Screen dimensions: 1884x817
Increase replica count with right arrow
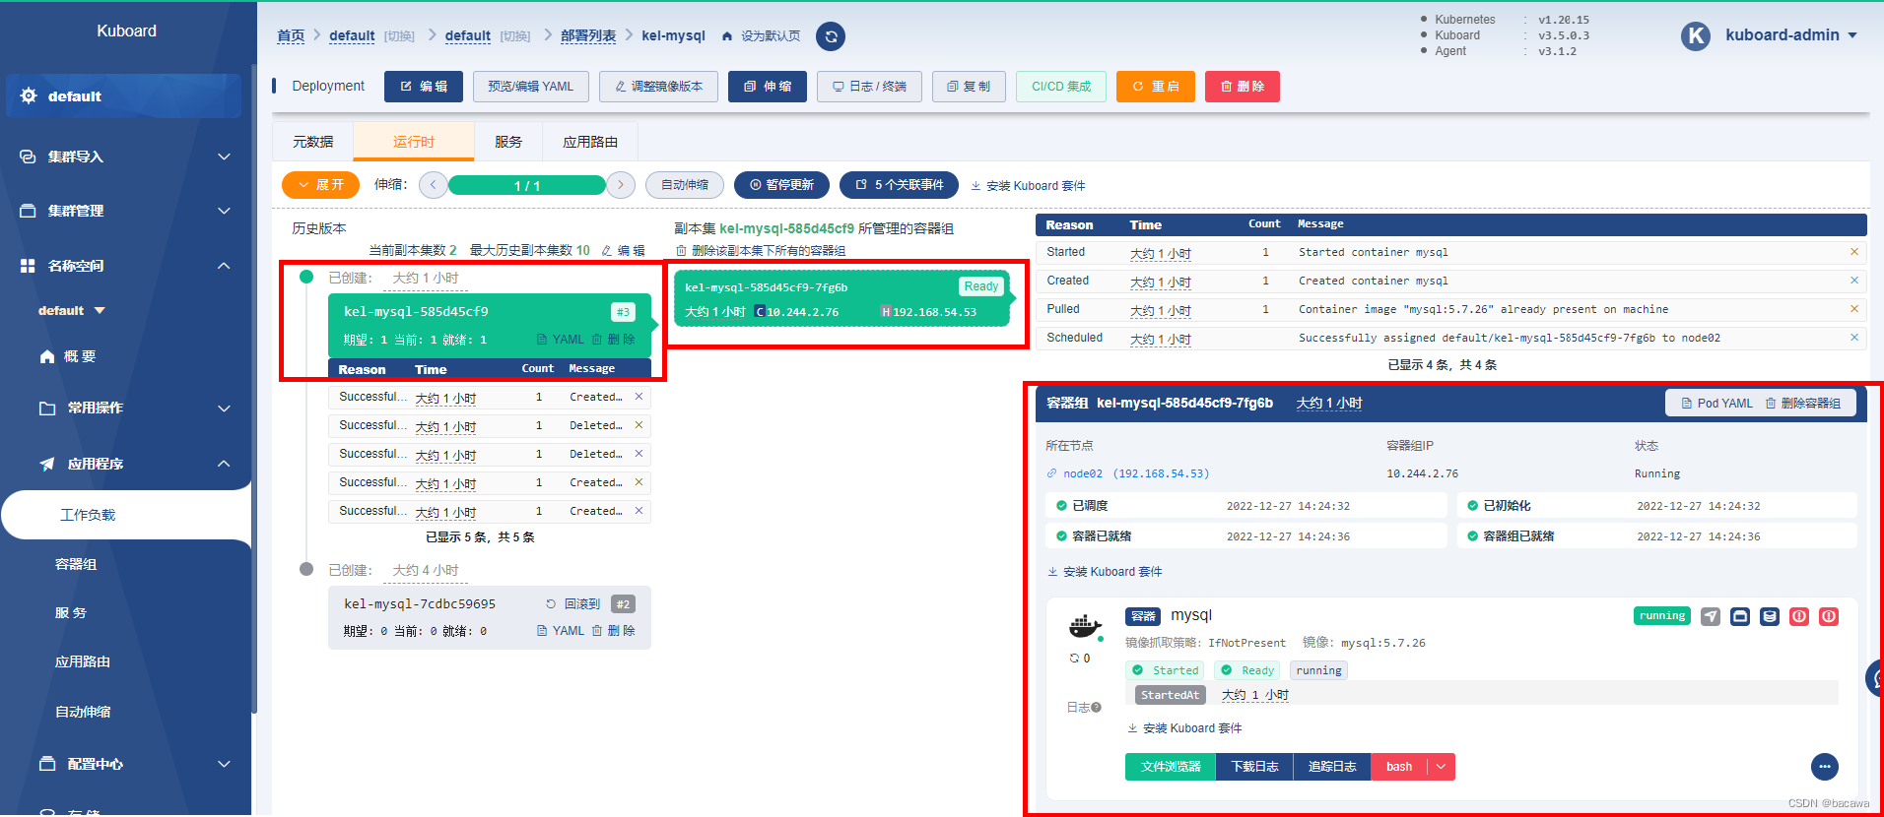(x=621, y=185)
